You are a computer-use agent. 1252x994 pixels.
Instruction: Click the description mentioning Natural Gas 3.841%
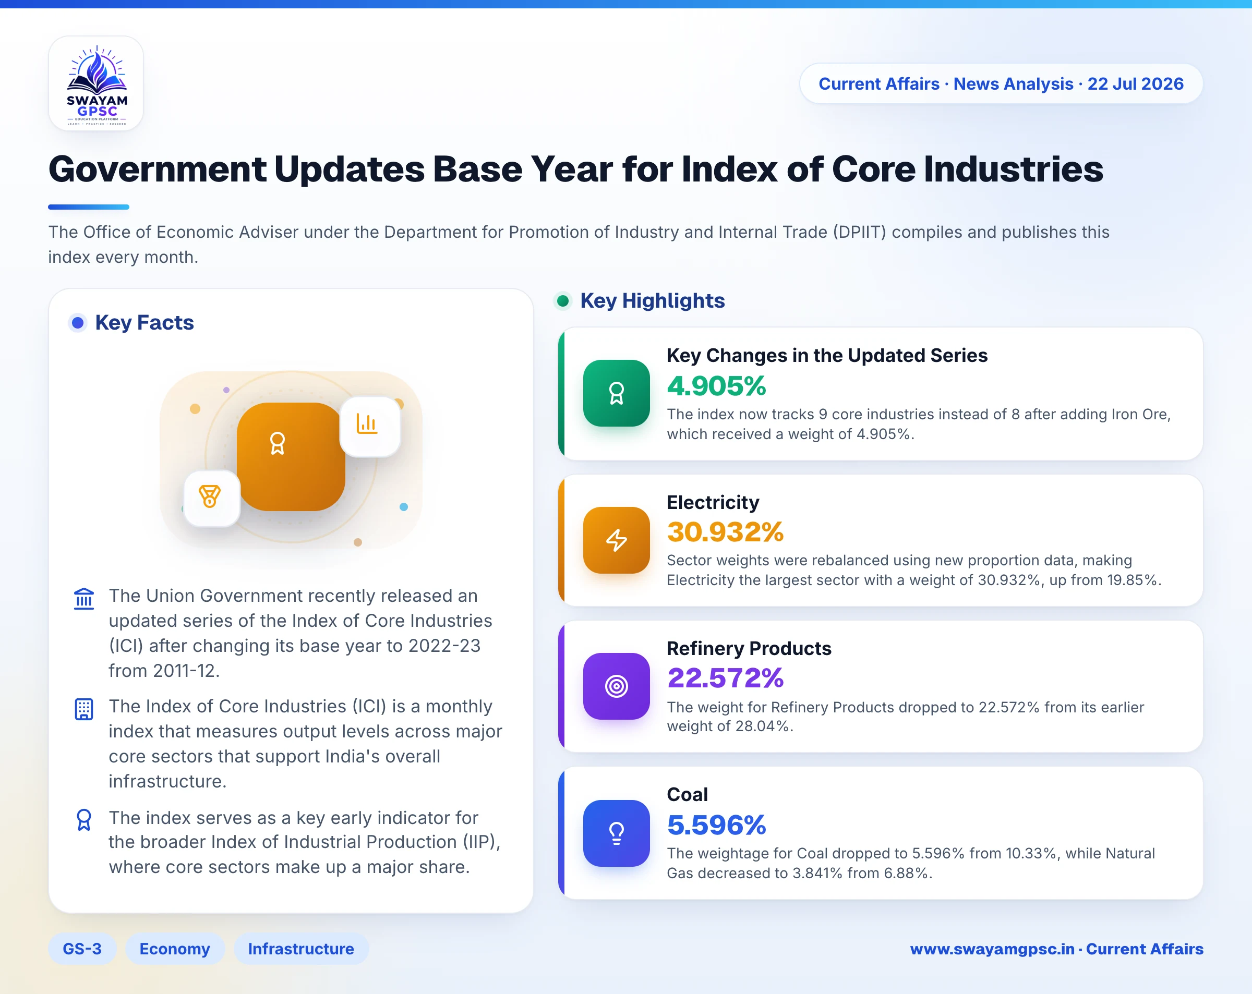pos(910,864)
